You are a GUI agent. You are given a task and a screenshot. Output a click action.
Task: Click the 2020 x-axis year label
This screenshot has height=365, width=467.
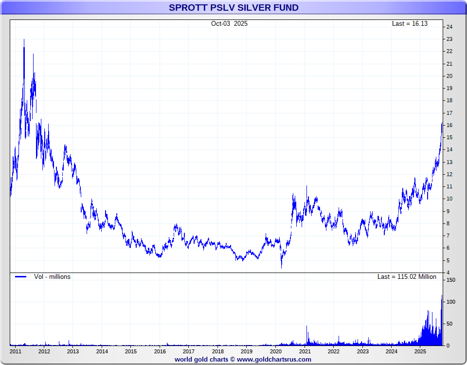tap(275, 351)
